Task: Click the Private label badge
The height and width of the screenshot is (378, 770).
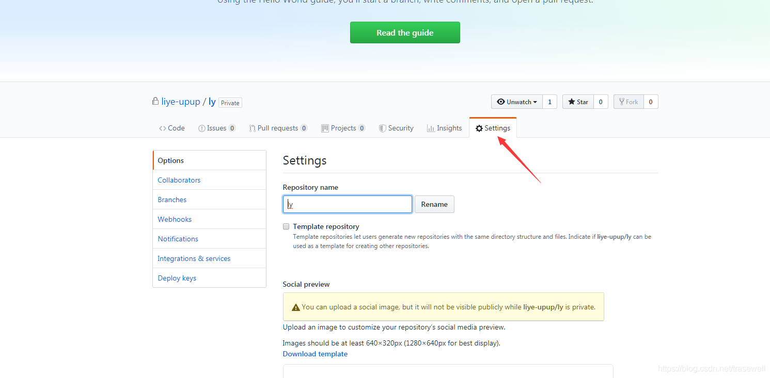Action: tap(230, 103)
